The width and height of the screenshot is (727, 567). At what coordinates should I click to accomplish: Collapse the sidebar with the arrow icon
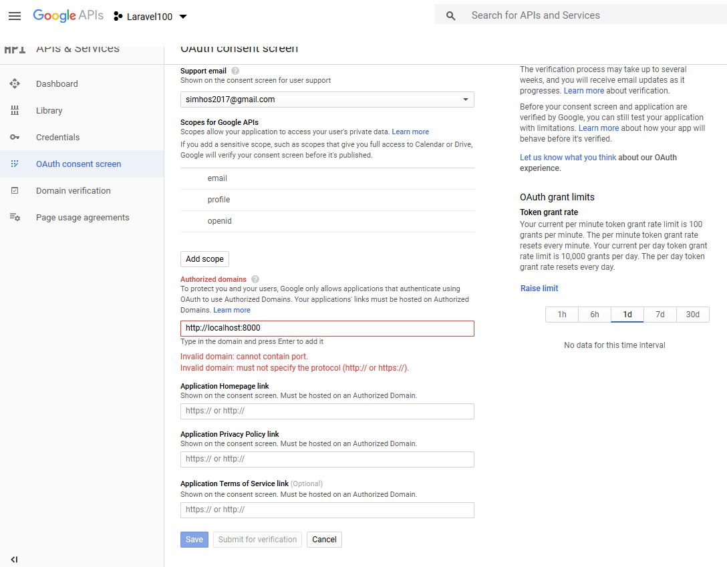15,559
